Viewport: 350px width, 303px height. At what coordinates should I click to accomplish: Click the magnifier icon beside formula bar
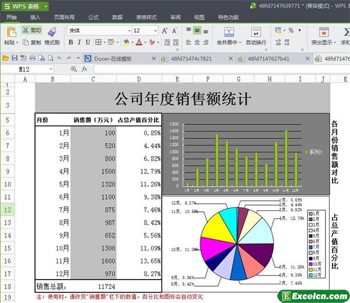(x=73, y=69)
